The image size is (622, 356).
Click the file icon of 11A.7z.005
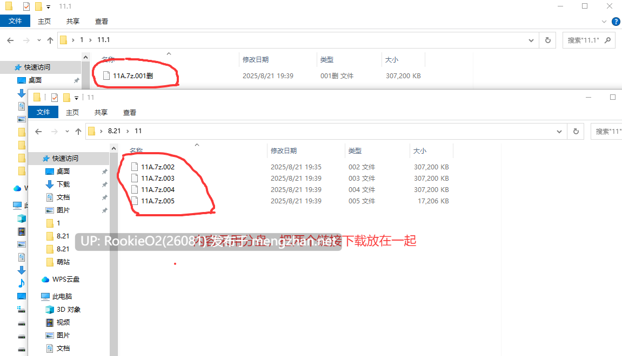(135, 201)
